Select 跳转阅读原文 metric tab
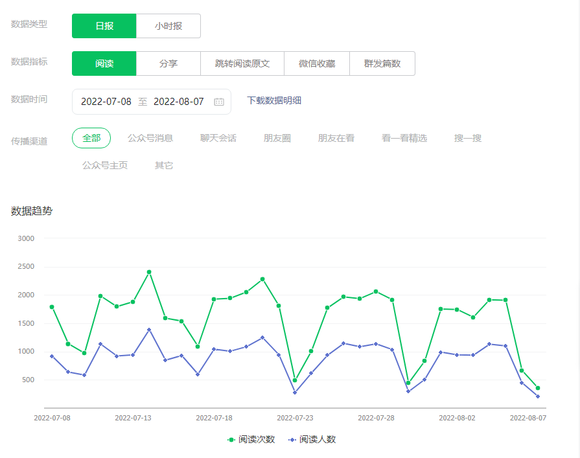The height and width of the screenshot is (458, 580). 242,63
